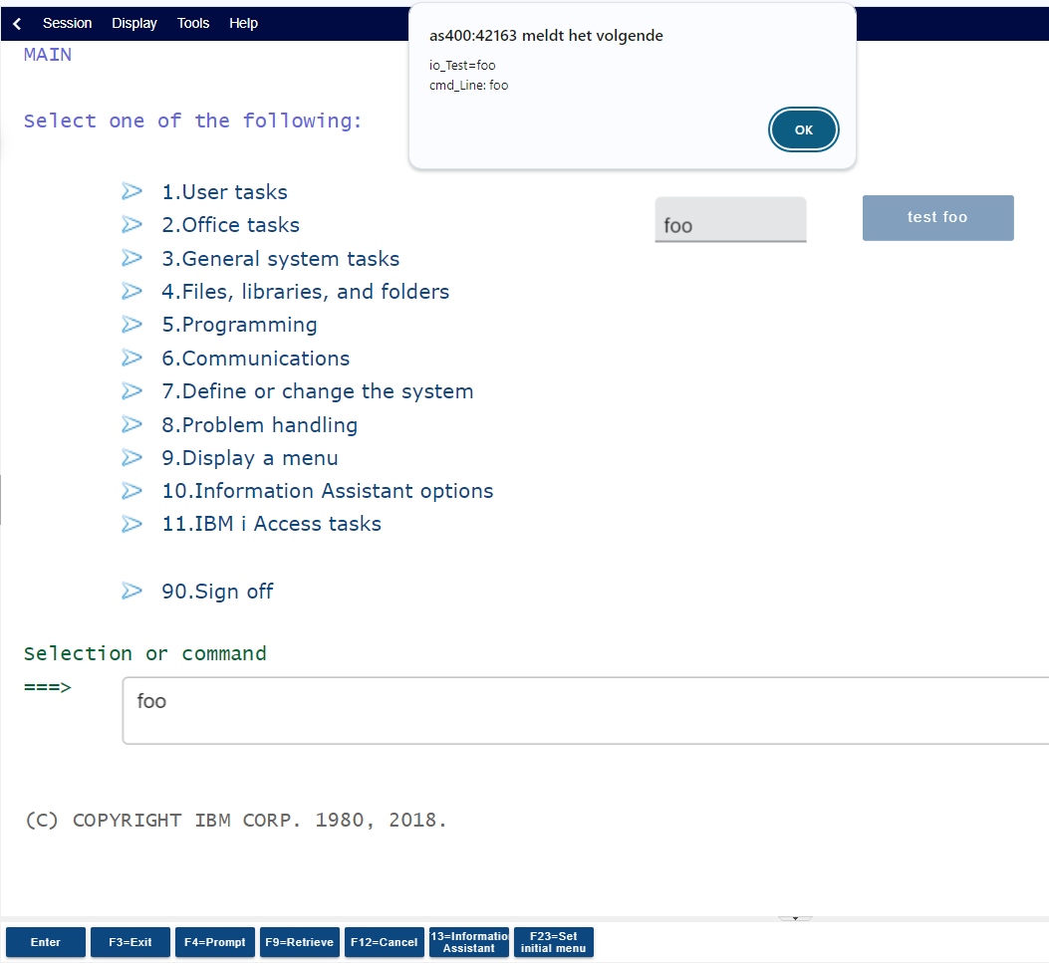Open the Tools menu
1049x963 pixels.
(193, 23)
